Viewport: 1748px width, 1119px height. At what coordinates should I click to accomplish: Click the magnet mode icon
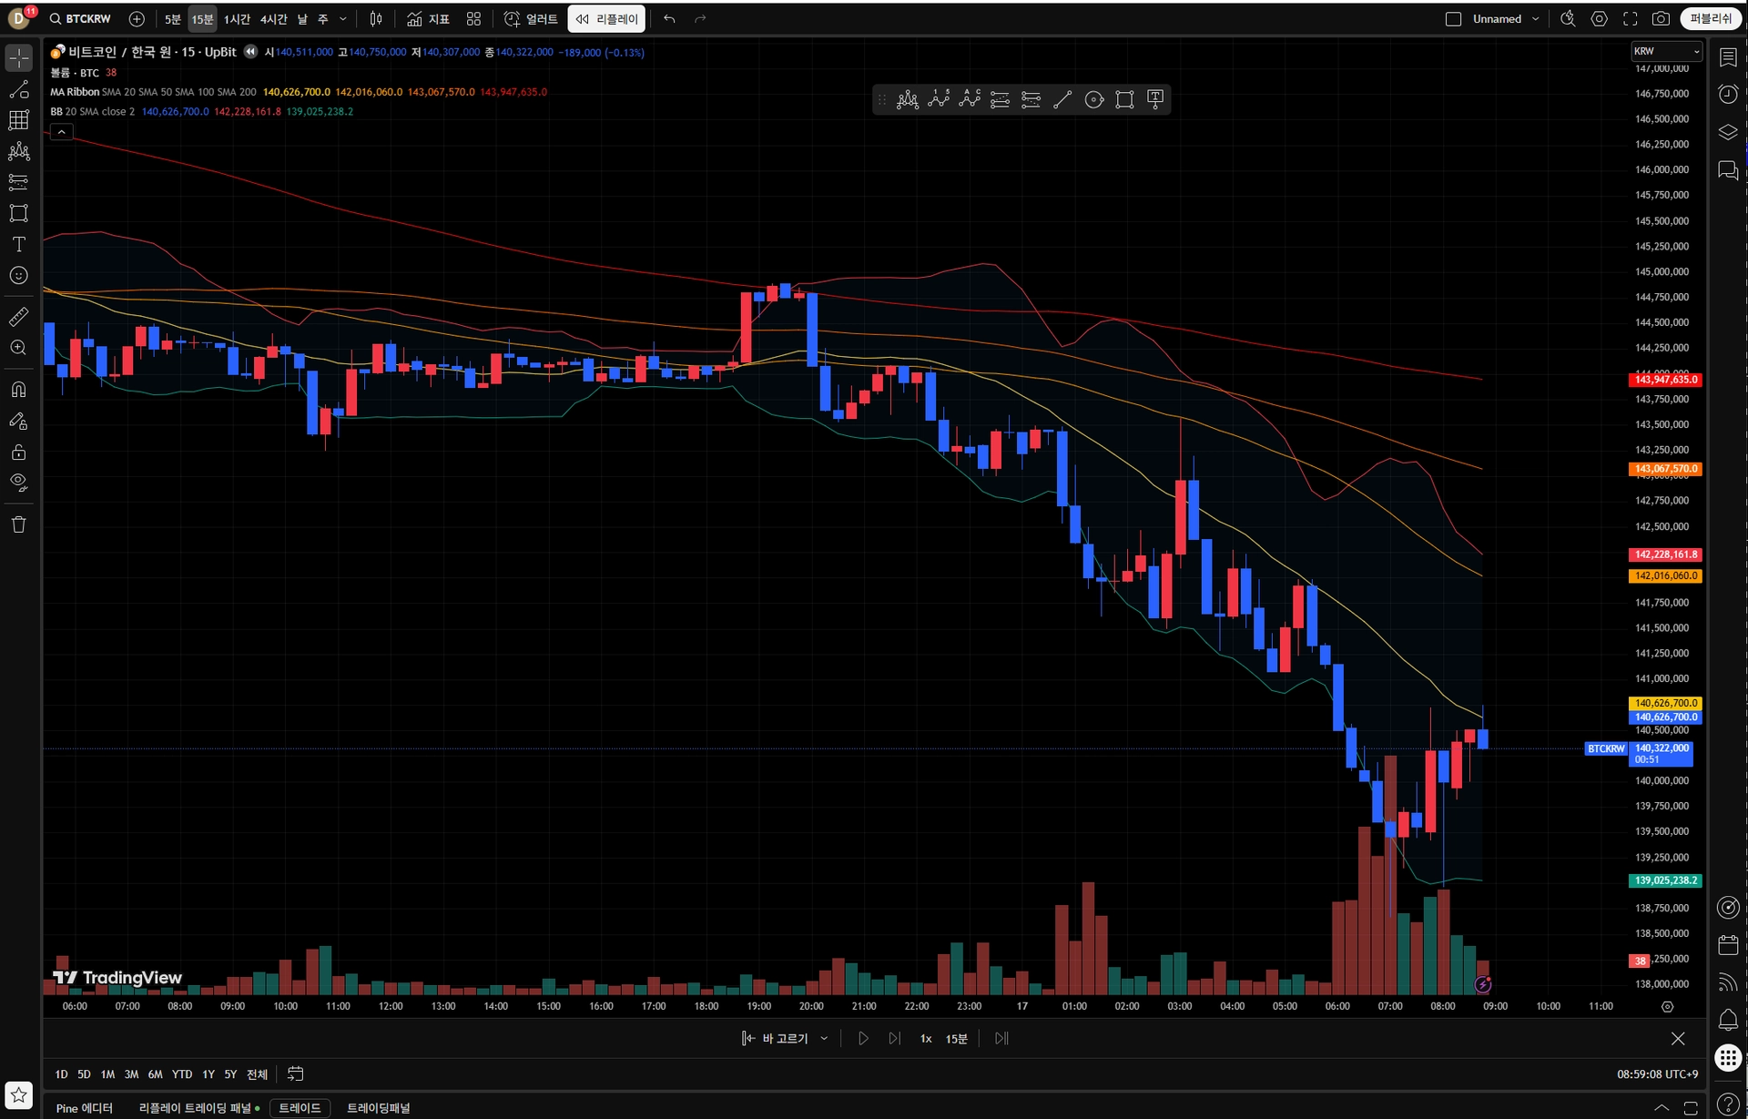[18, 390]
